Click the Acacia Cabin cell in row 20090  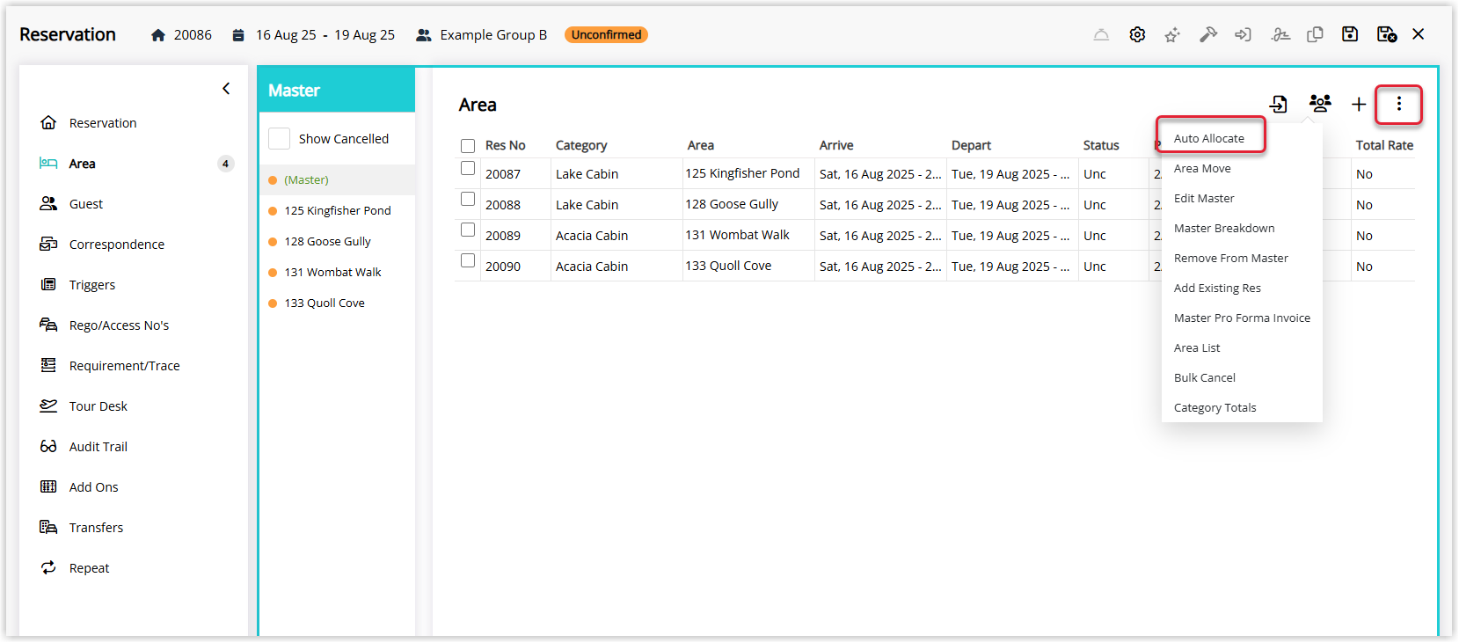click(592, 266)
